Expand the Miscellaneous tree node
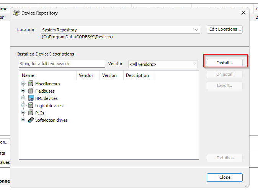The width and height of the screenshot is (258, 196). click(23, 84)
